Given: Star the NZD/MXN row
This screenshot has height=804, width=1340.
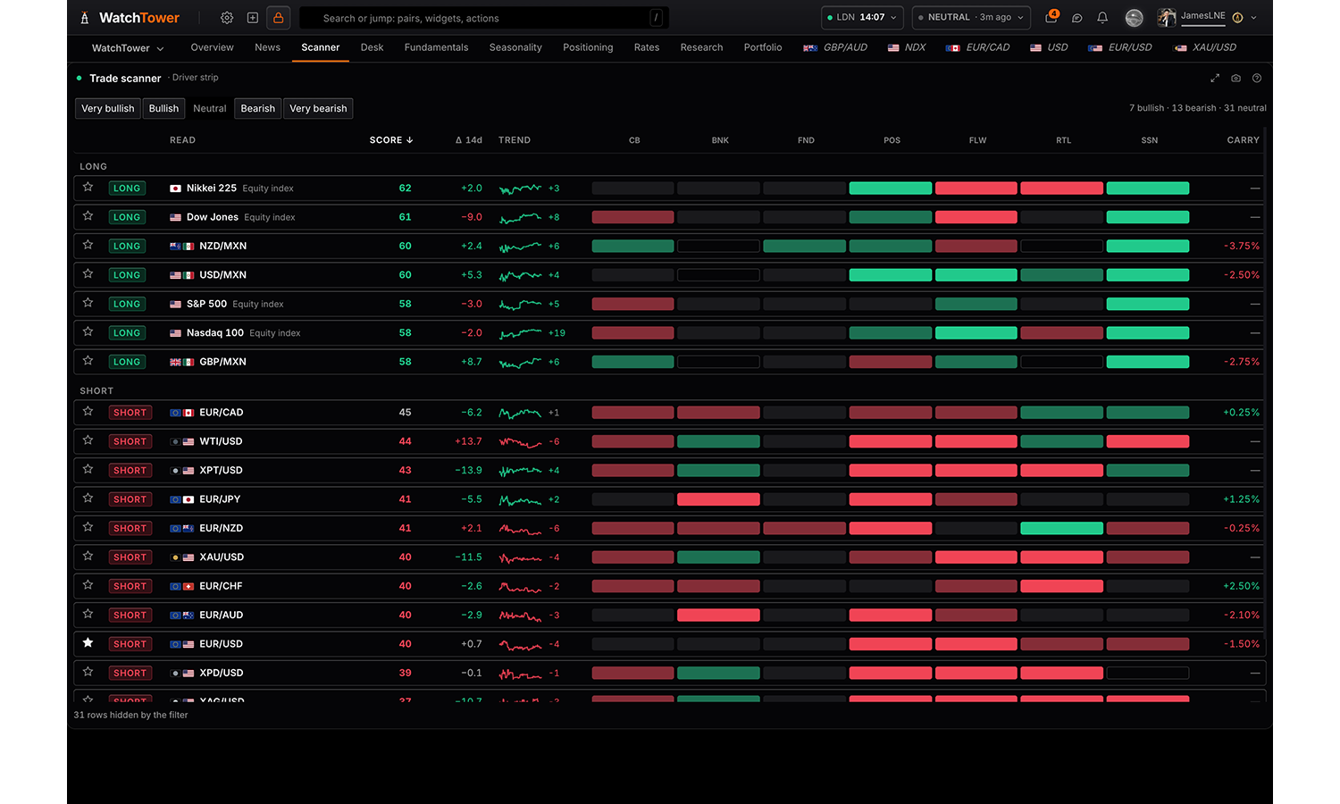Looking at the screenshot, I should click(88, 245).
